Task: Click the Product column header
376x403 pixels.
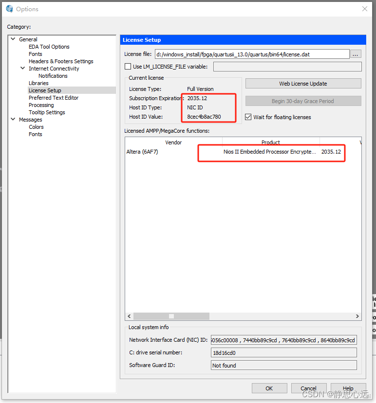Action: coord(271,142)
